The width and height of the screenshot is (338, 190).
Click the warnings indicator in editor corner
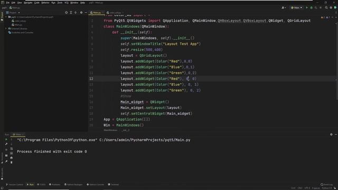(325, 17)
